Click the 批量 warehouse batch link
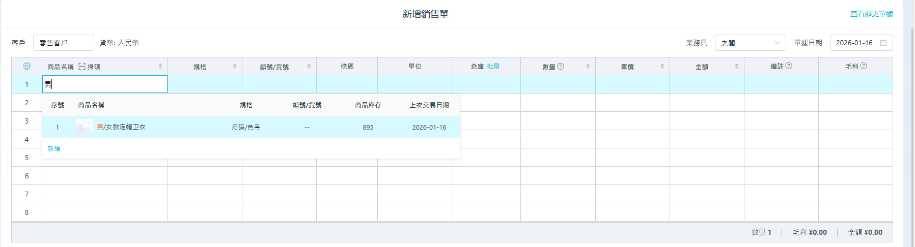Image resolution: width=915 pixels, height=247 pixels. (x=493, y=67)
